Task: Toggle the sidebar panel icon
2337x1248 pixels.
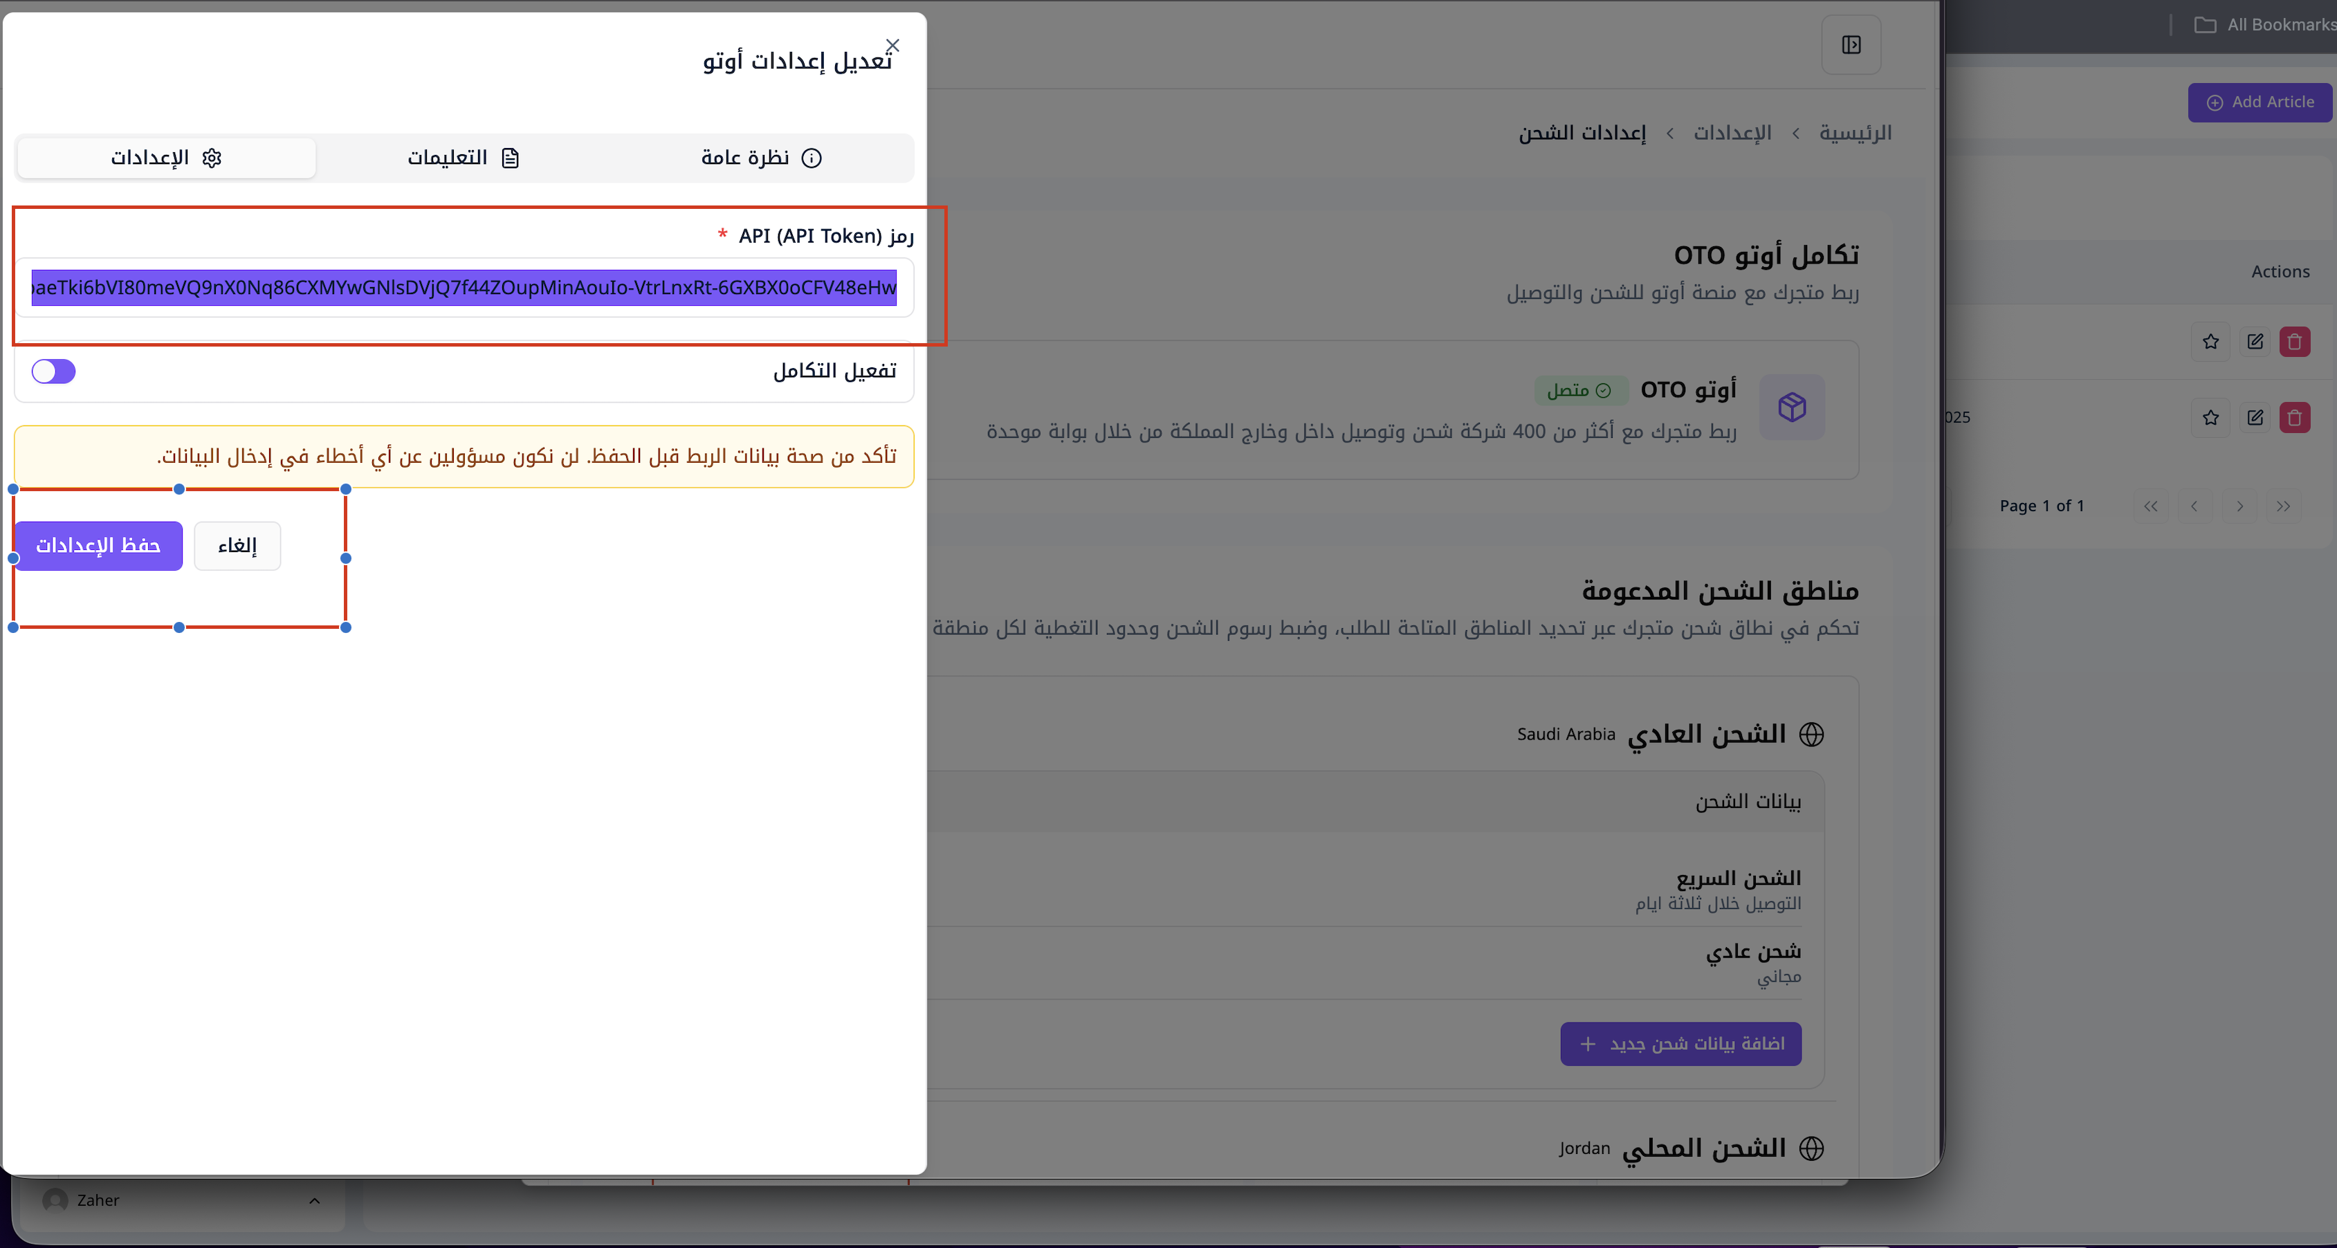Action: [x=1851, y=46]
